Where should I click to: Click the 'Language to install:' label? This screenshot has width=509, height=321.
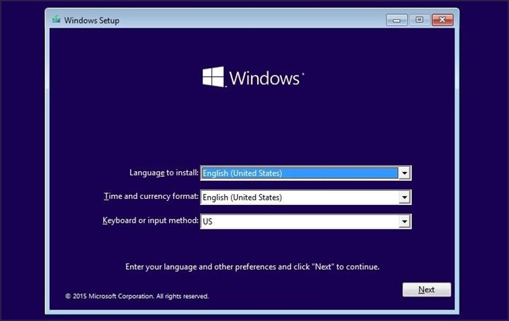click(164, 173)
